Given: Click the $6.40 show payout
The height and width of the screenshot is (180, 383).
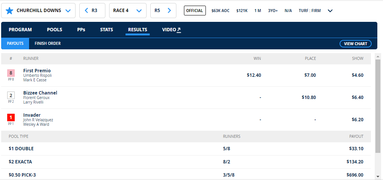Looking at the screenshot, I should pos(358,98).
